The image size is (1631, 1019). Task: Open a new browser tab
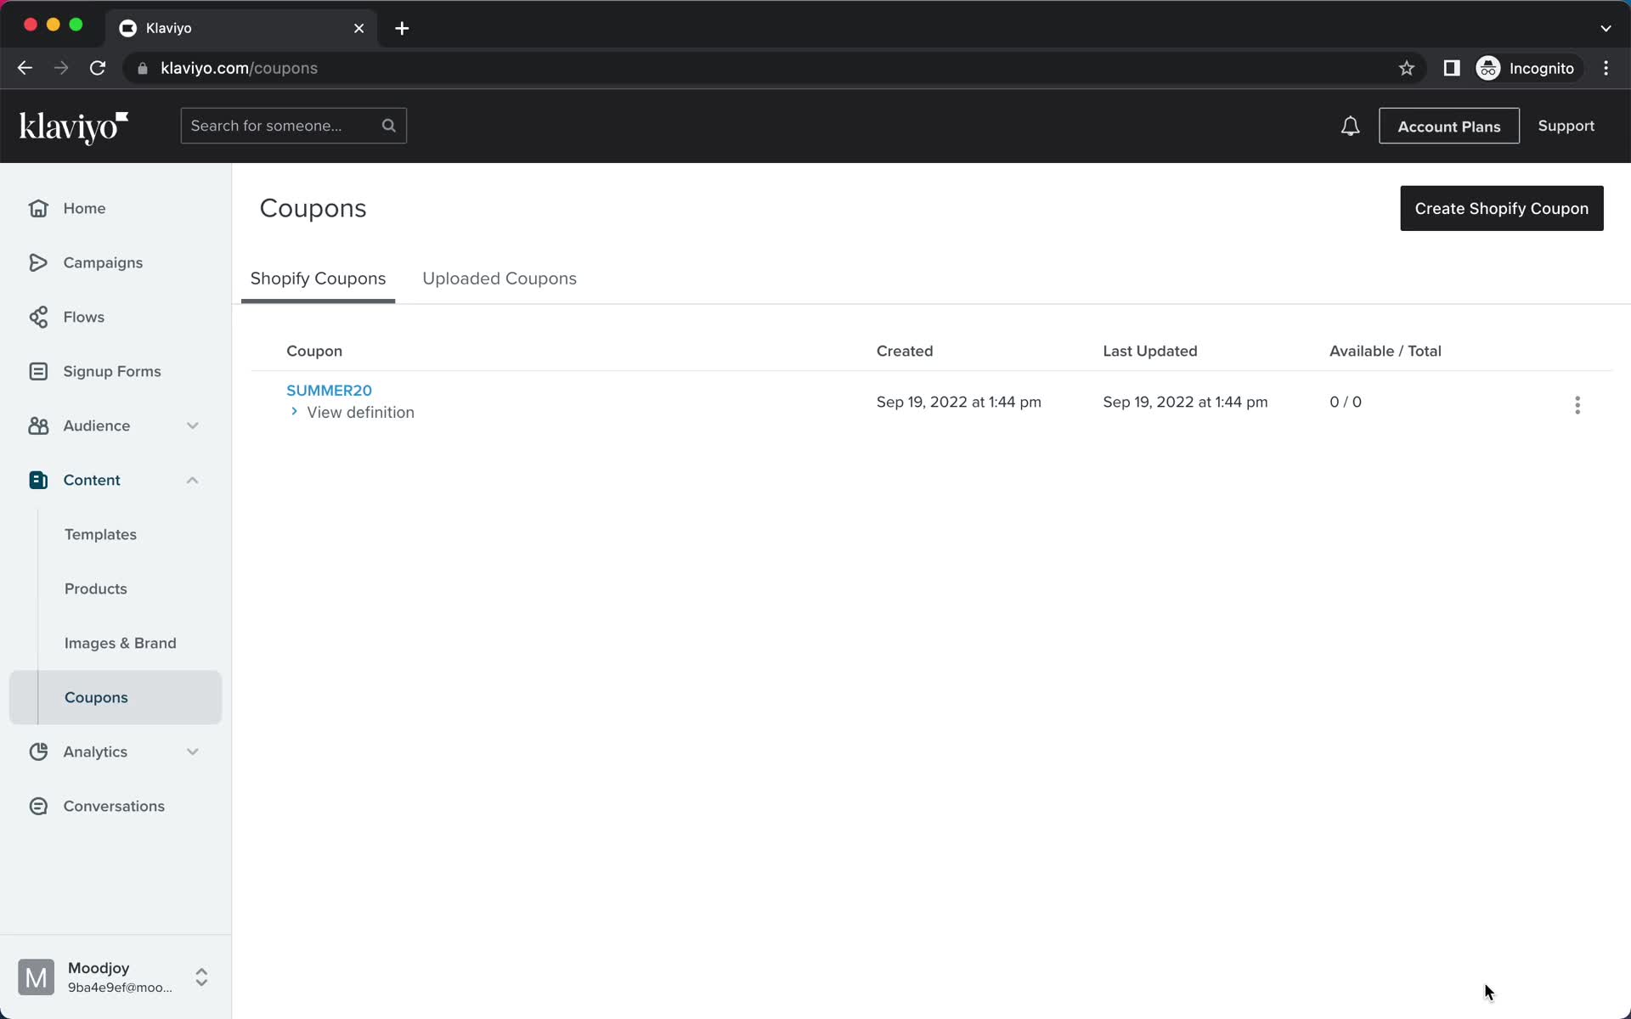(402, 28)
